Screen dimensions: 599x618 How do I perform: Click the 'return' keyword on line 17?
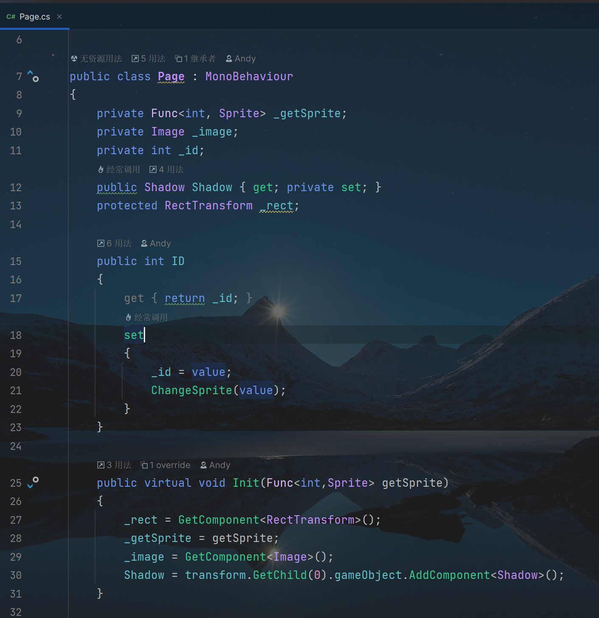[x=185, y=298]
